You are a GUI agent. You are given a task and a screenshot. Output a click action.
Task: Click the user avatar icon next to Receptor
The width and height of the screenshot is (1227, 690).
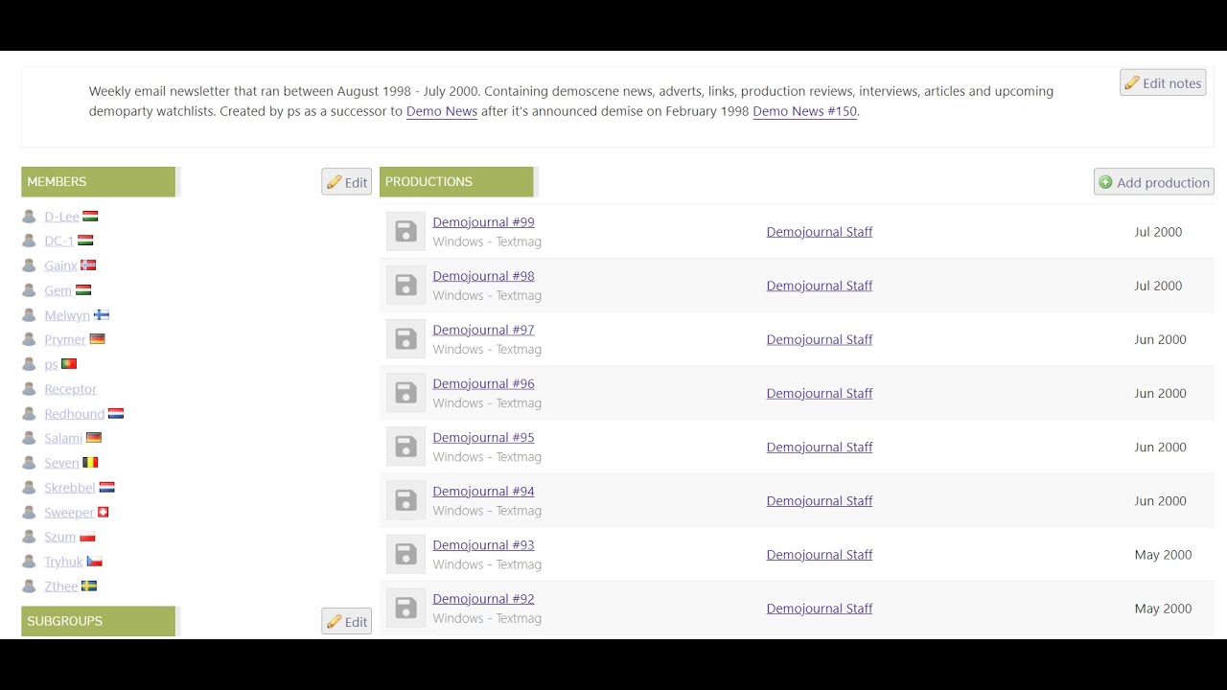pos(29,389)
